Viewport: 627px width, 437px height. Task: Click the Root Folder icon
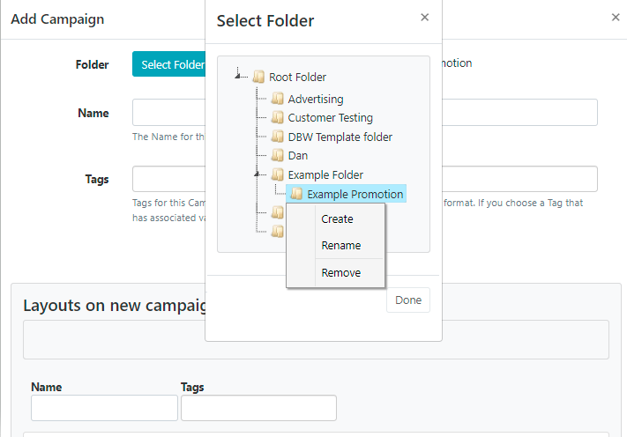coord(258,77)
